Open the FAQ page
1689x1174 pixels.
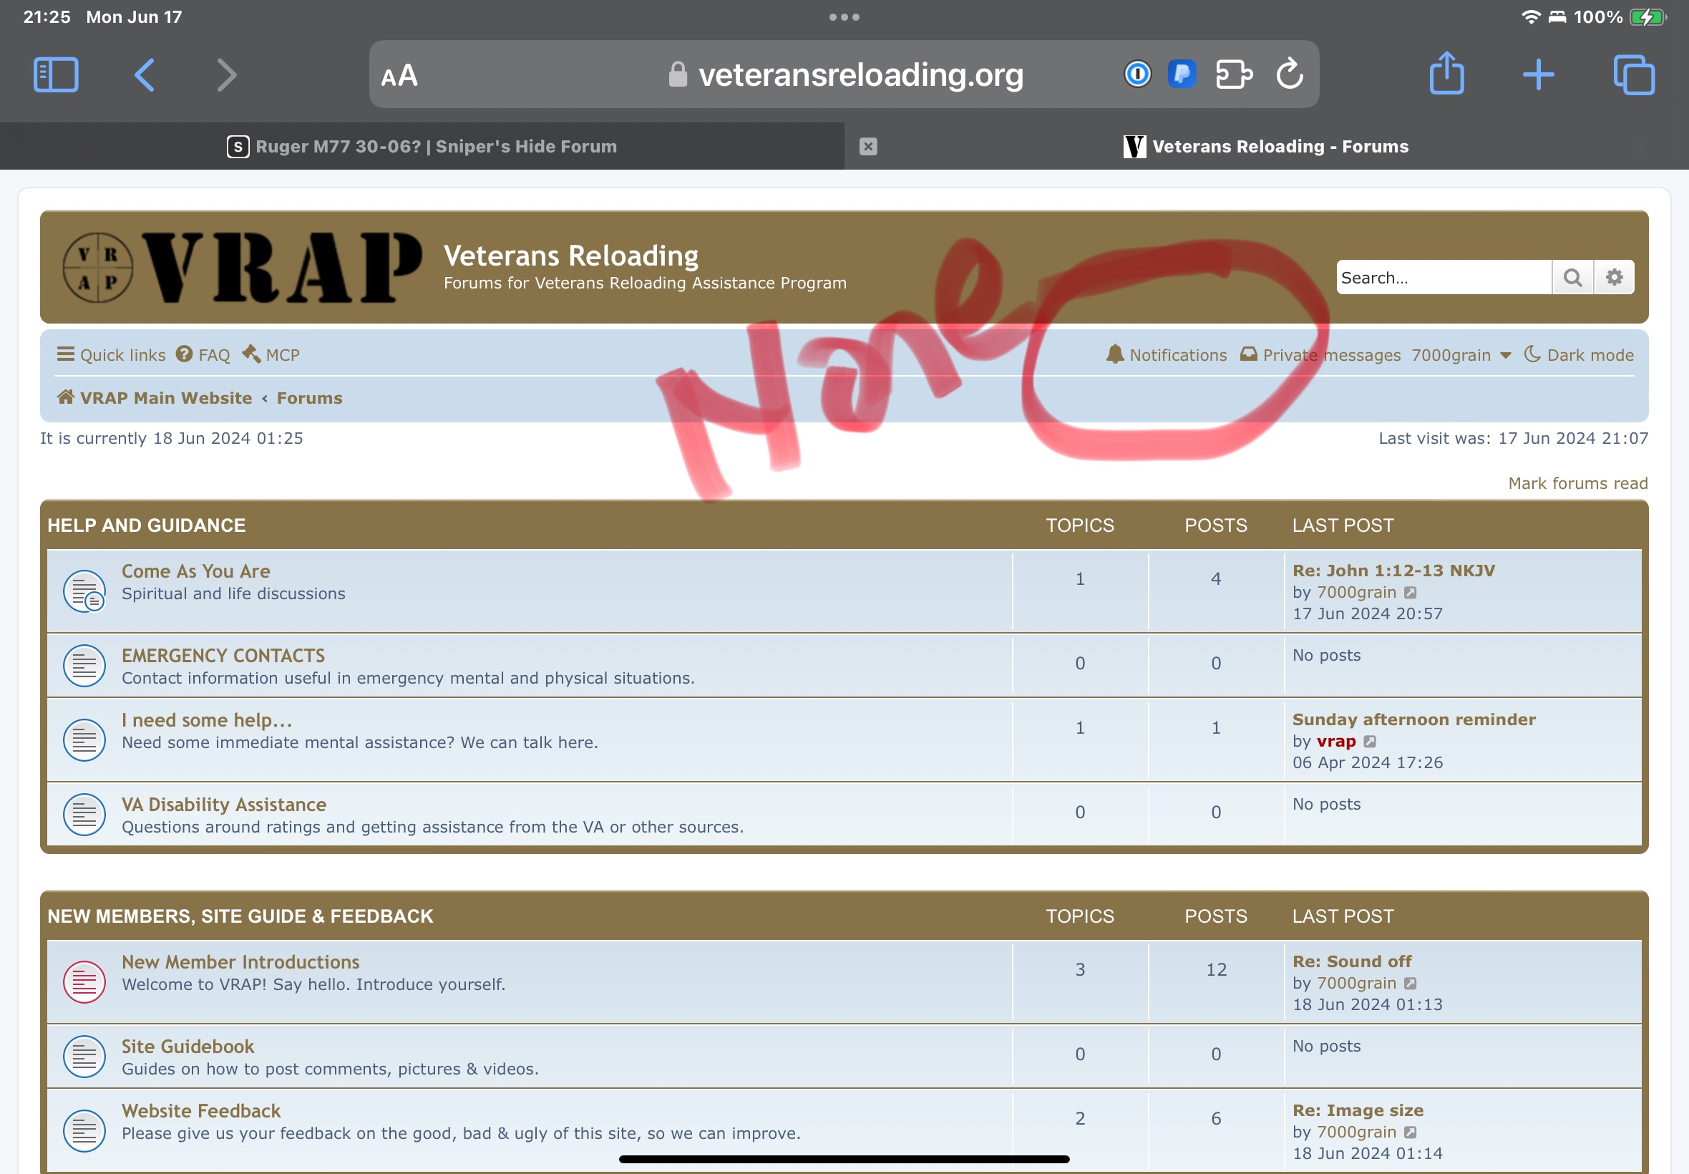(x=203, y=354)
